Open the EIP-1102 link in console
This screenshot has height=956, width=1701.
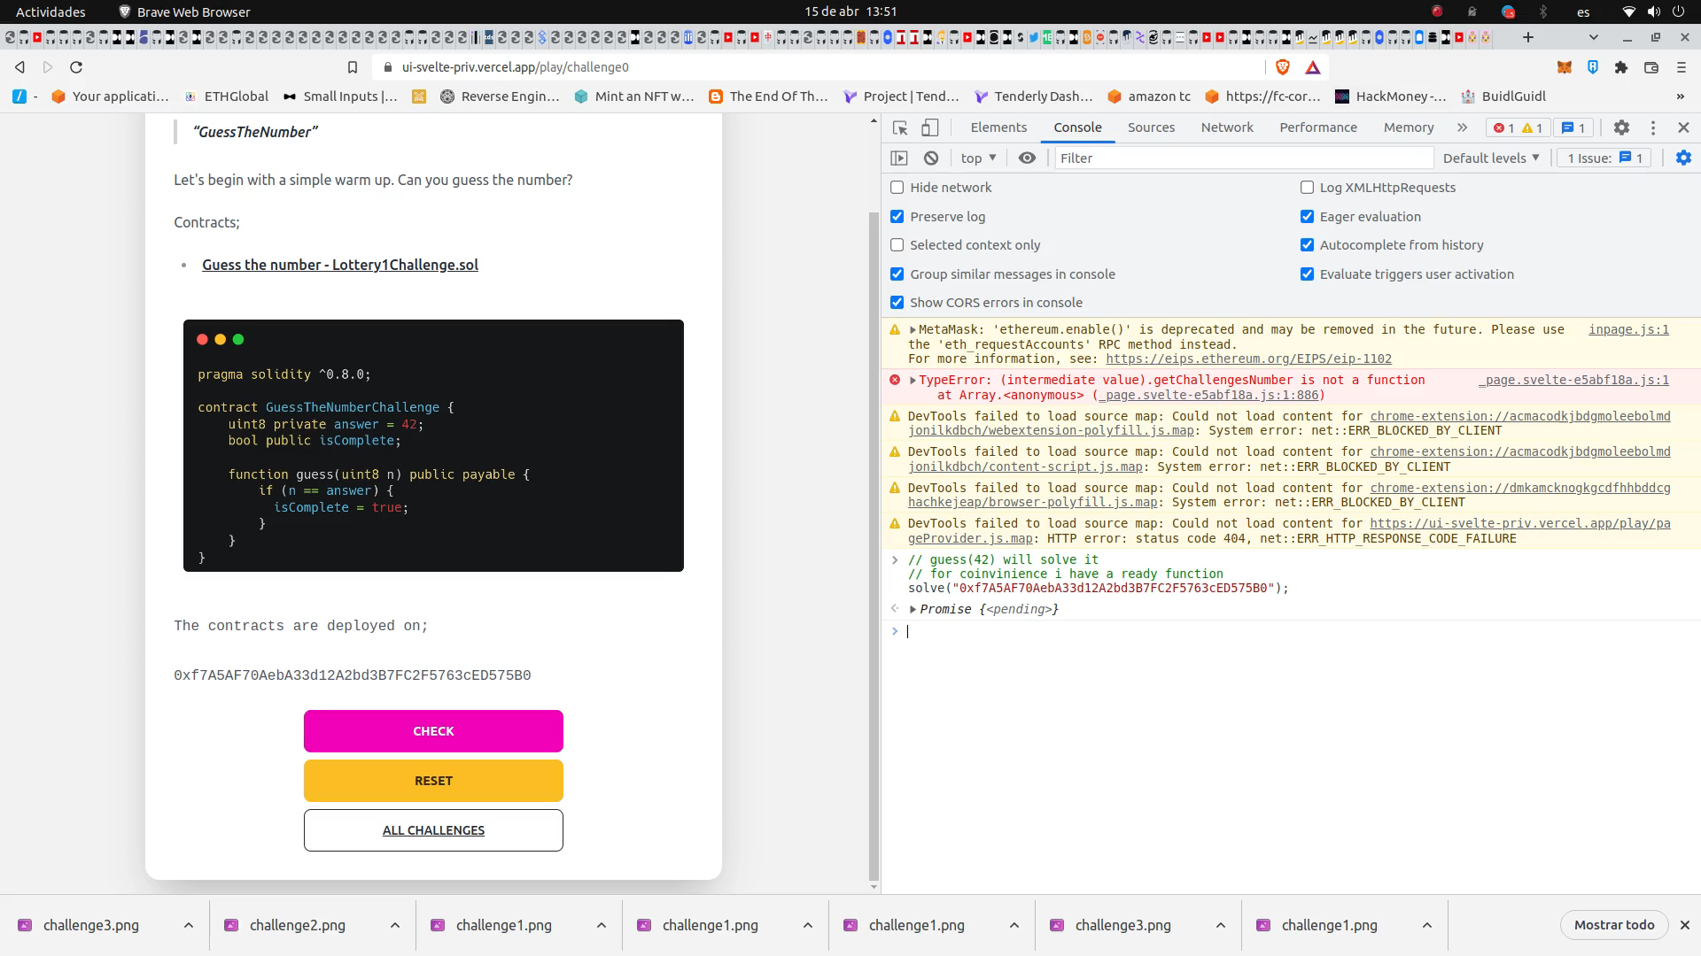tap(1248, 358)
